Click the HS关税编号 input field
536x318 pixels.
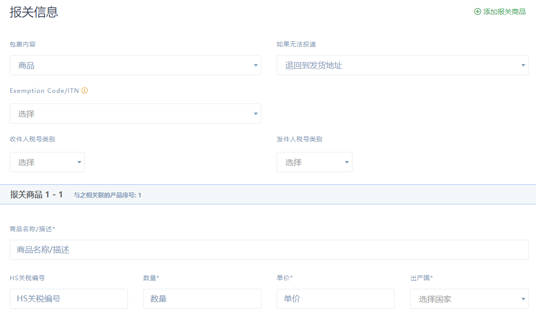pos(69,299)
